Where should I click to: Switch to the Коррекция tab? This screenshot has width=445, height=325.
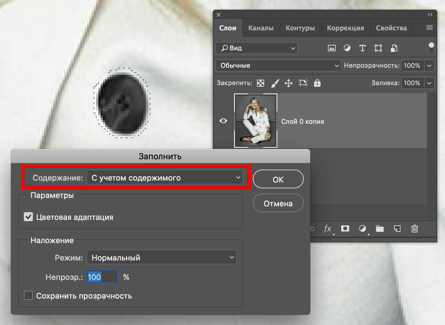345,28
